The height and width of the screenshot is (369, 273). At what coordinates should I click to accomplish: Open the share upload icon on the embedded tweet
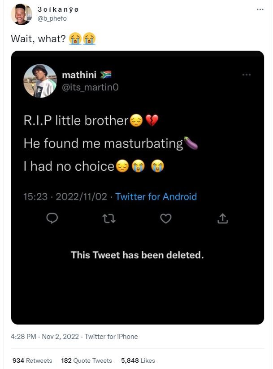222,218
